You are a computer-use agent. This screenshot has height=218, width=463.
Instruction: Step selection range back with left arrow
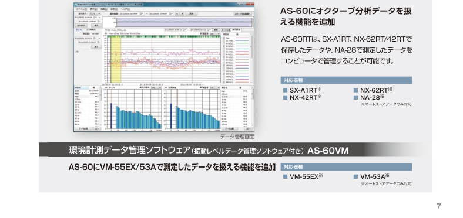tap(177, 14)
